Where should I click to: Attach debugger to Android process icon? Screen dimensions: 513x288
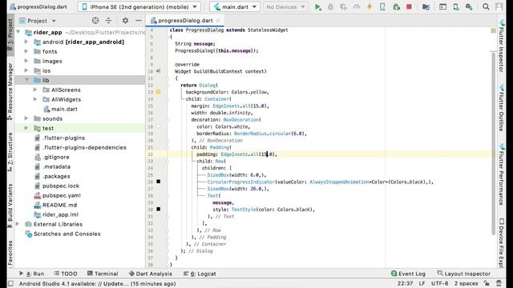[396, 7]
